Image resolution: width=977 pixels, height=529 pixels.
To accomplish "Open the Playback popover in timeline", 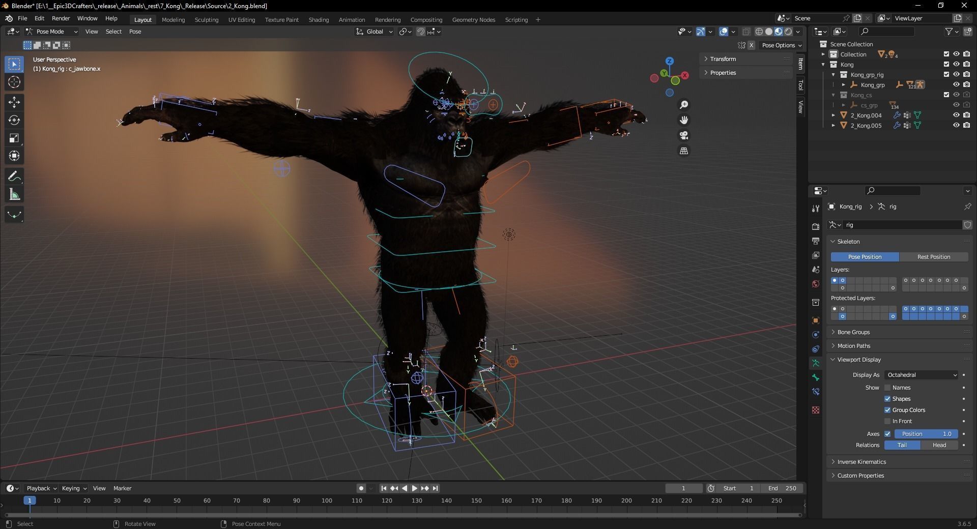I will (x=41, y=488).
